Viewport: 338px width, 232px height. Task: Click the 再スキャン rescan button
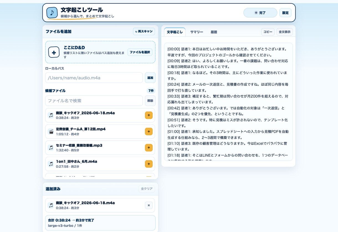[x=144, y=32]
